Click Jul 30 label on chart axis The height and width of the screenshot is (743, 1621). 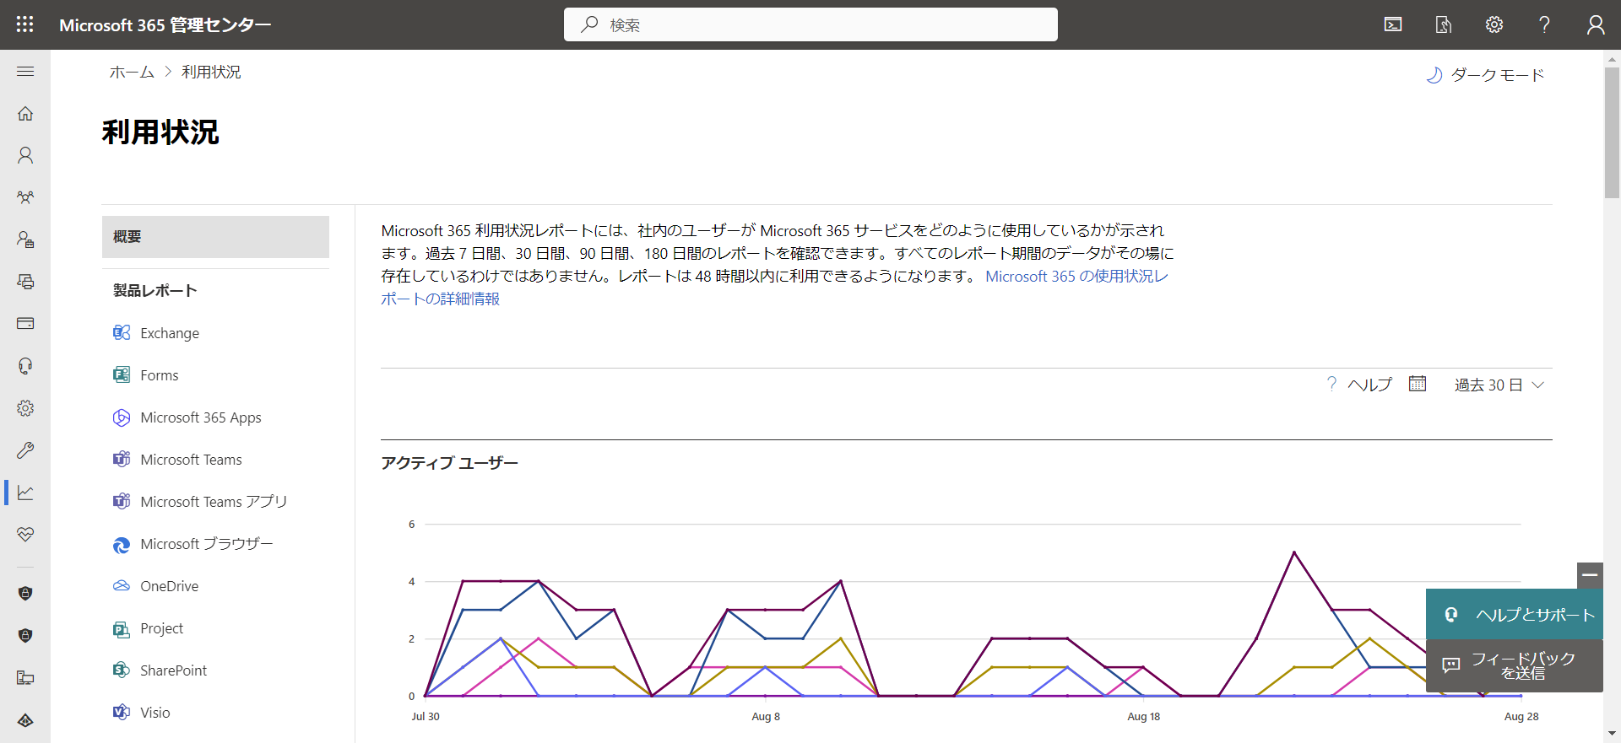click(x=426, y=717)
